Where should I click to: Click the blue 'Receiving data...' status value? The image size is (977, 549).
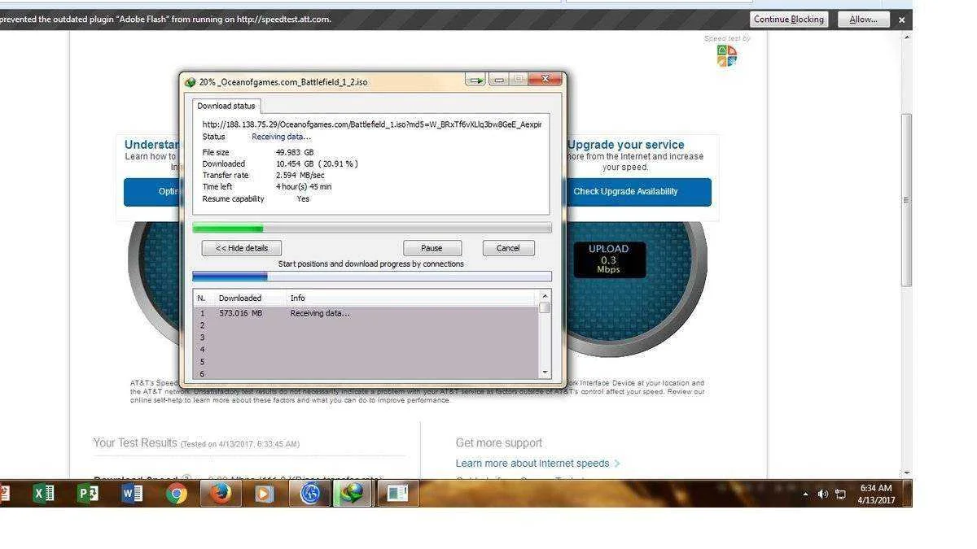pyautogui.click(x=281, y=137)
